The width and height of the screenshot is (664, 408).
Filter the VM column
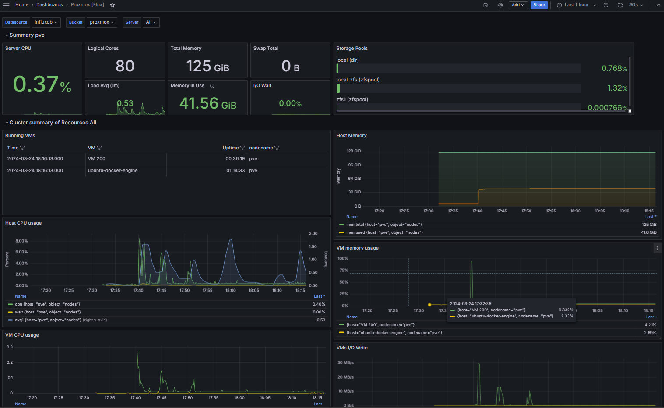pos(99,148)
